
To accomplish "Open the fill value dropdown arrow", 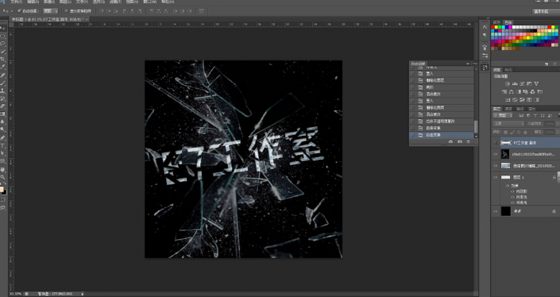I will [557, 132].
